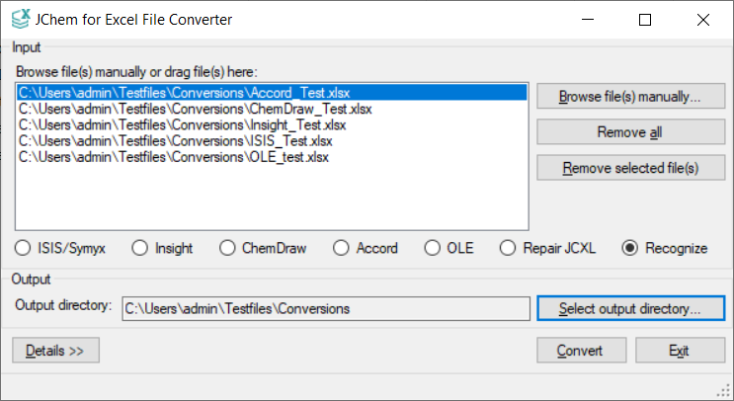Select ChemDraw_Test.xlsx in file list
734x401 pixels.
[196, 109]
